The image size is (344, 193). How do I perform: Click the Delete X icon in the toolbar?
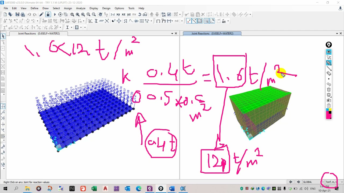coord(203,14)
